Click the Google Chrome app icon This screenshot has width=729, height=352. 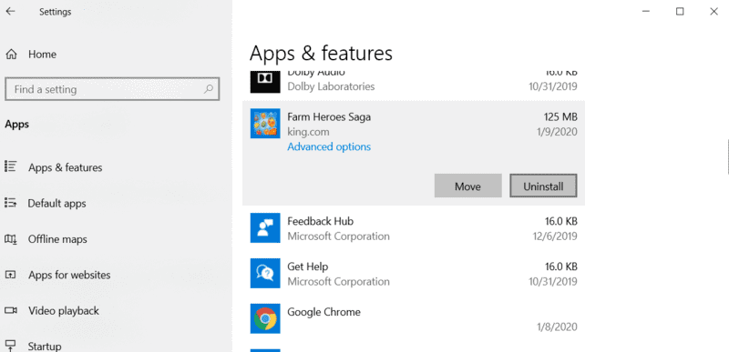[265, 318]
